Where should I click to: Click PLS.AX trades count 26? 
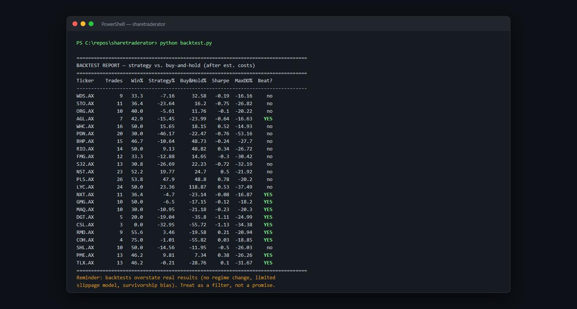(x=120, y=179)
